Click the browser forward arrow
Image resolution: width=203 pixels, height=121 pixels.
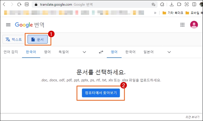pyautogui.click(x=12, y=4)
